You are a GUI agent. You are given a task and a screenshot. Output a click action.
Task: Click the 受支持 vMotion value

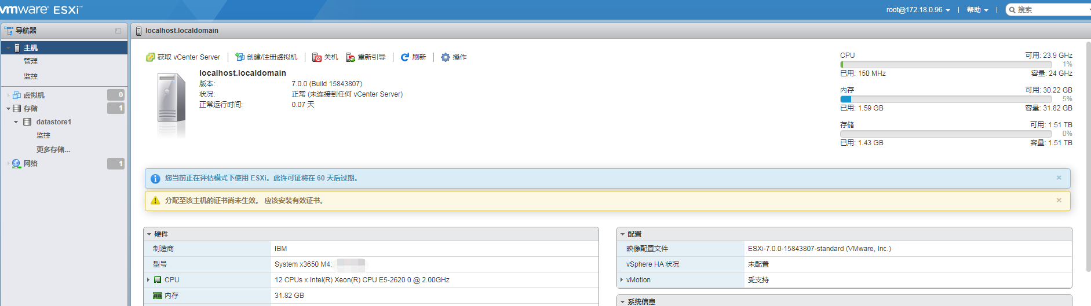coord(758,280)
